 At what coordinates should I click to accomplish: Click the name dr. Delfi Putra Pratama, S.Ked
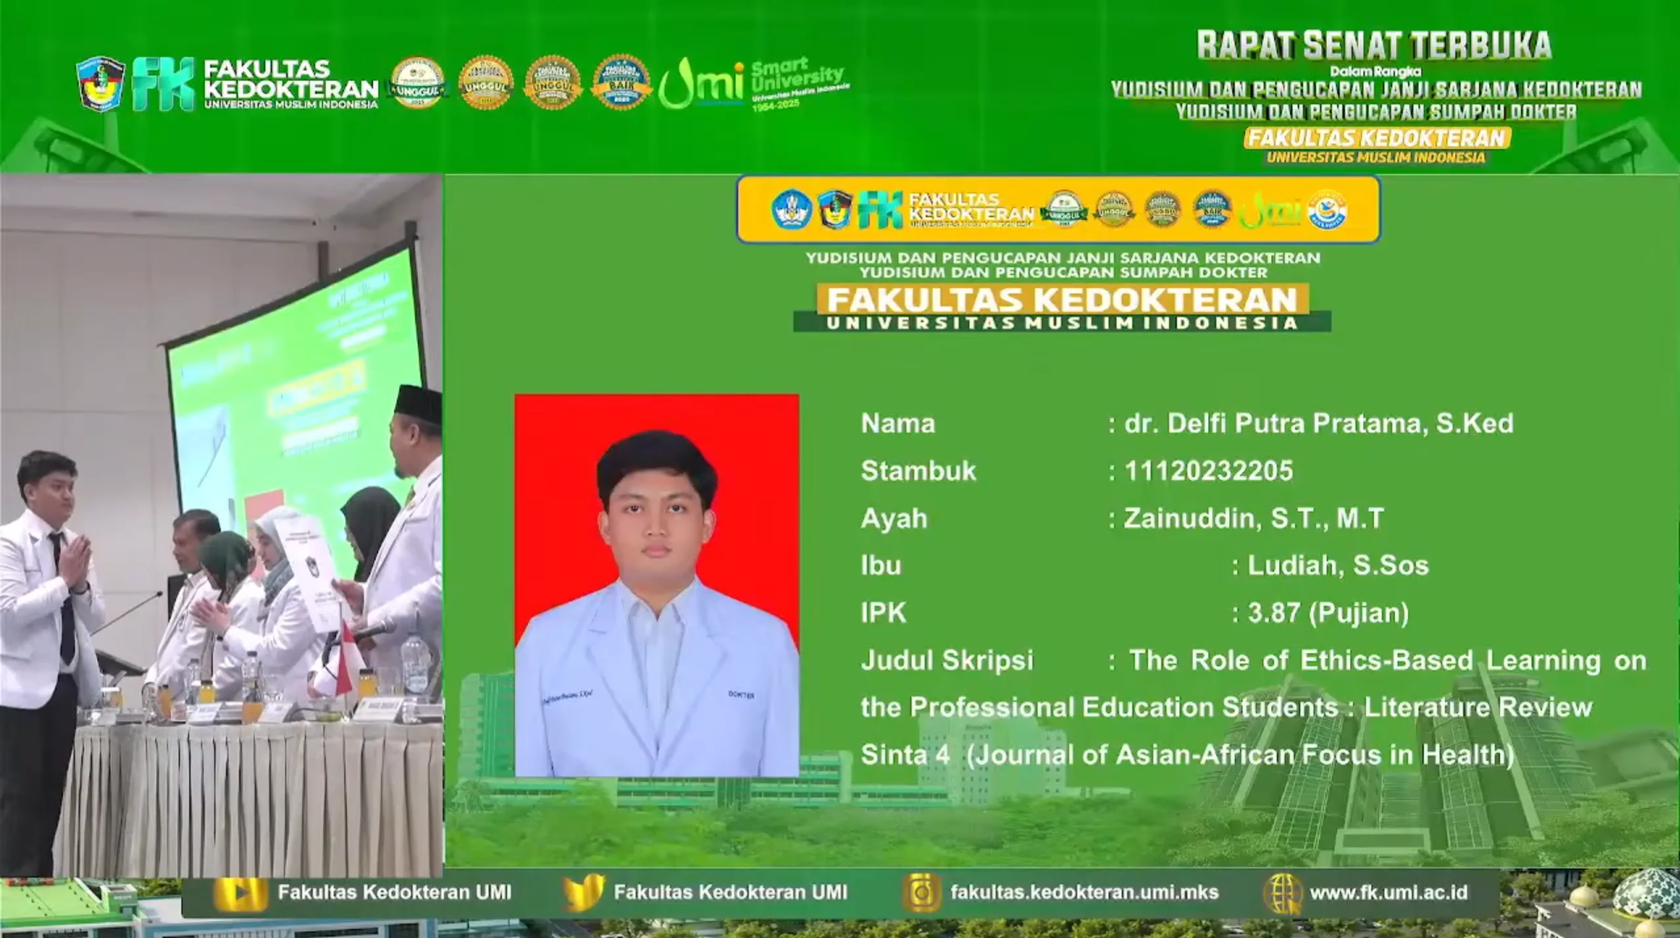[1319, 423]
